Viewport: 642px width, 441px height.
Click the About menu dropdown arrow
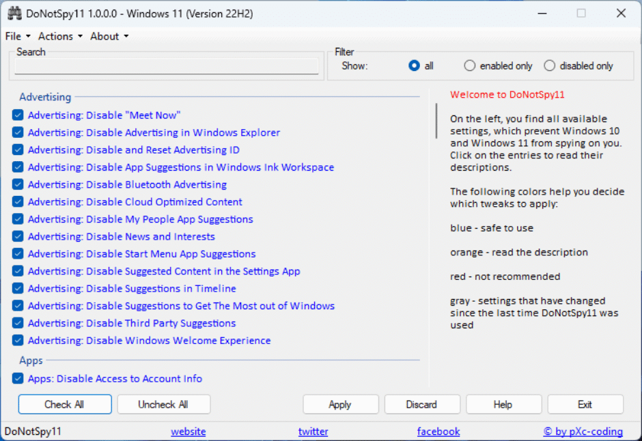(126, 36)
